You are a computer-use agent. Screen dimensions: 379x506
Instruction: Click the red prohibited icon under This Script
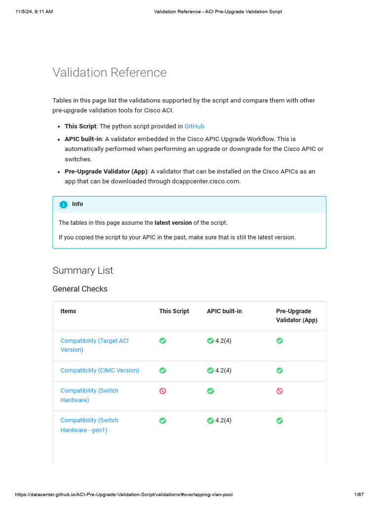point(163,391)
